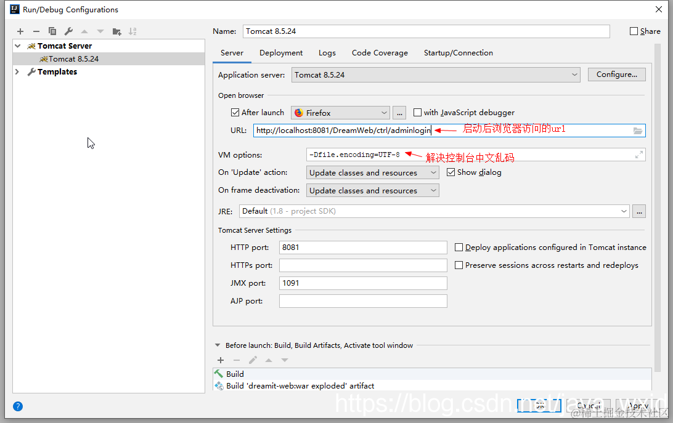Image resolution: width=673 pixels, height=423 pixels.
Task: Enable Deploy applications configured in Tomcat instance
Action: 459,247
